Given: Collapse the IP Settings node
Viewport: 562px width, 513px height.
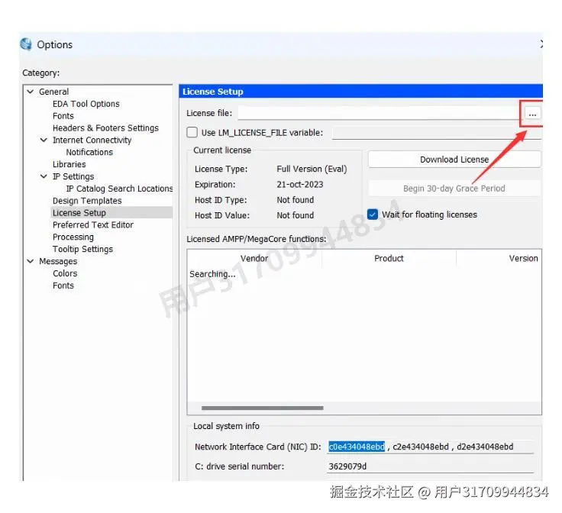Looking at the screenshot, I should point(44,176).
